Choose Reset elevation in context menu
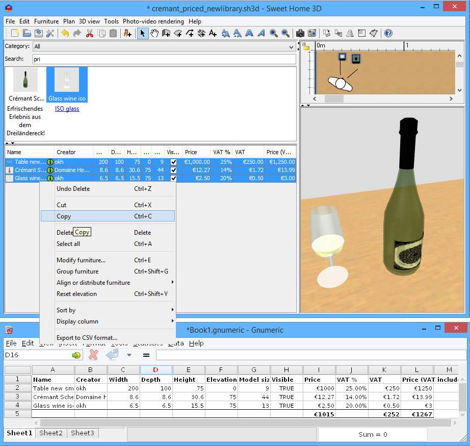 click(x=108, y=294)
